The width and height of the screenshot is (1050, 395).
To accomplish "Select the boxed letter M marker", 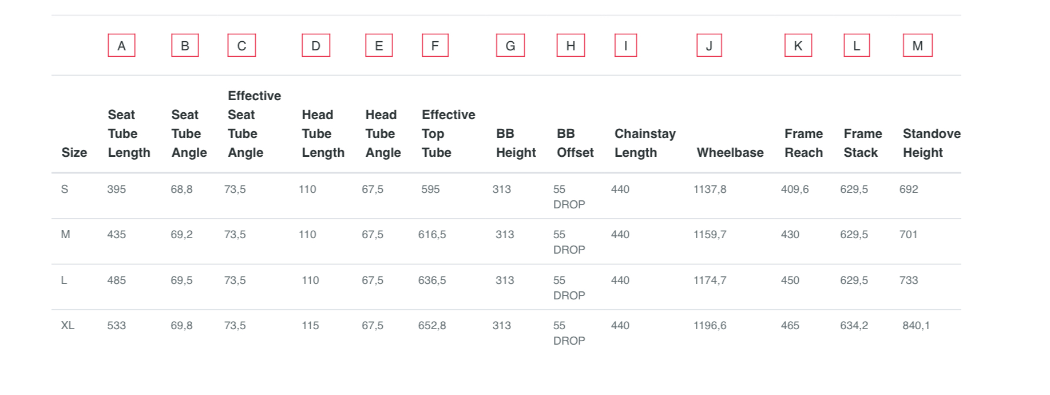I will pos(918,46).
